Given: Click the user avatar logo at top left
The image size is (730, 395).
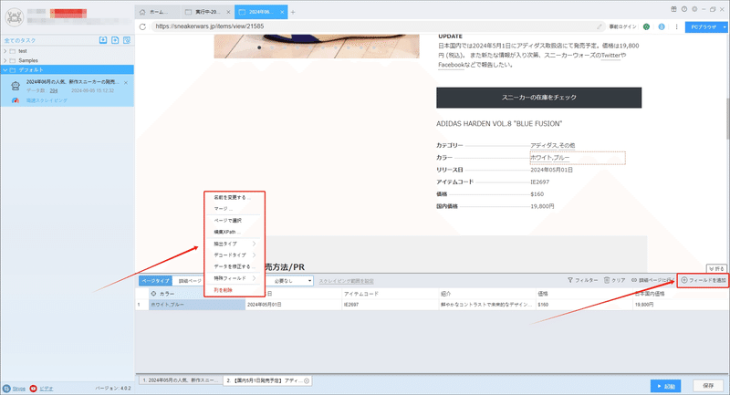Looking at the screenshot, I should pyautogui.click(x=15, y=17).
